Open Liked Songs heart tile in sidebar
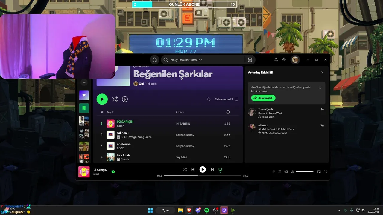383x215 pixels. [84, 95]
